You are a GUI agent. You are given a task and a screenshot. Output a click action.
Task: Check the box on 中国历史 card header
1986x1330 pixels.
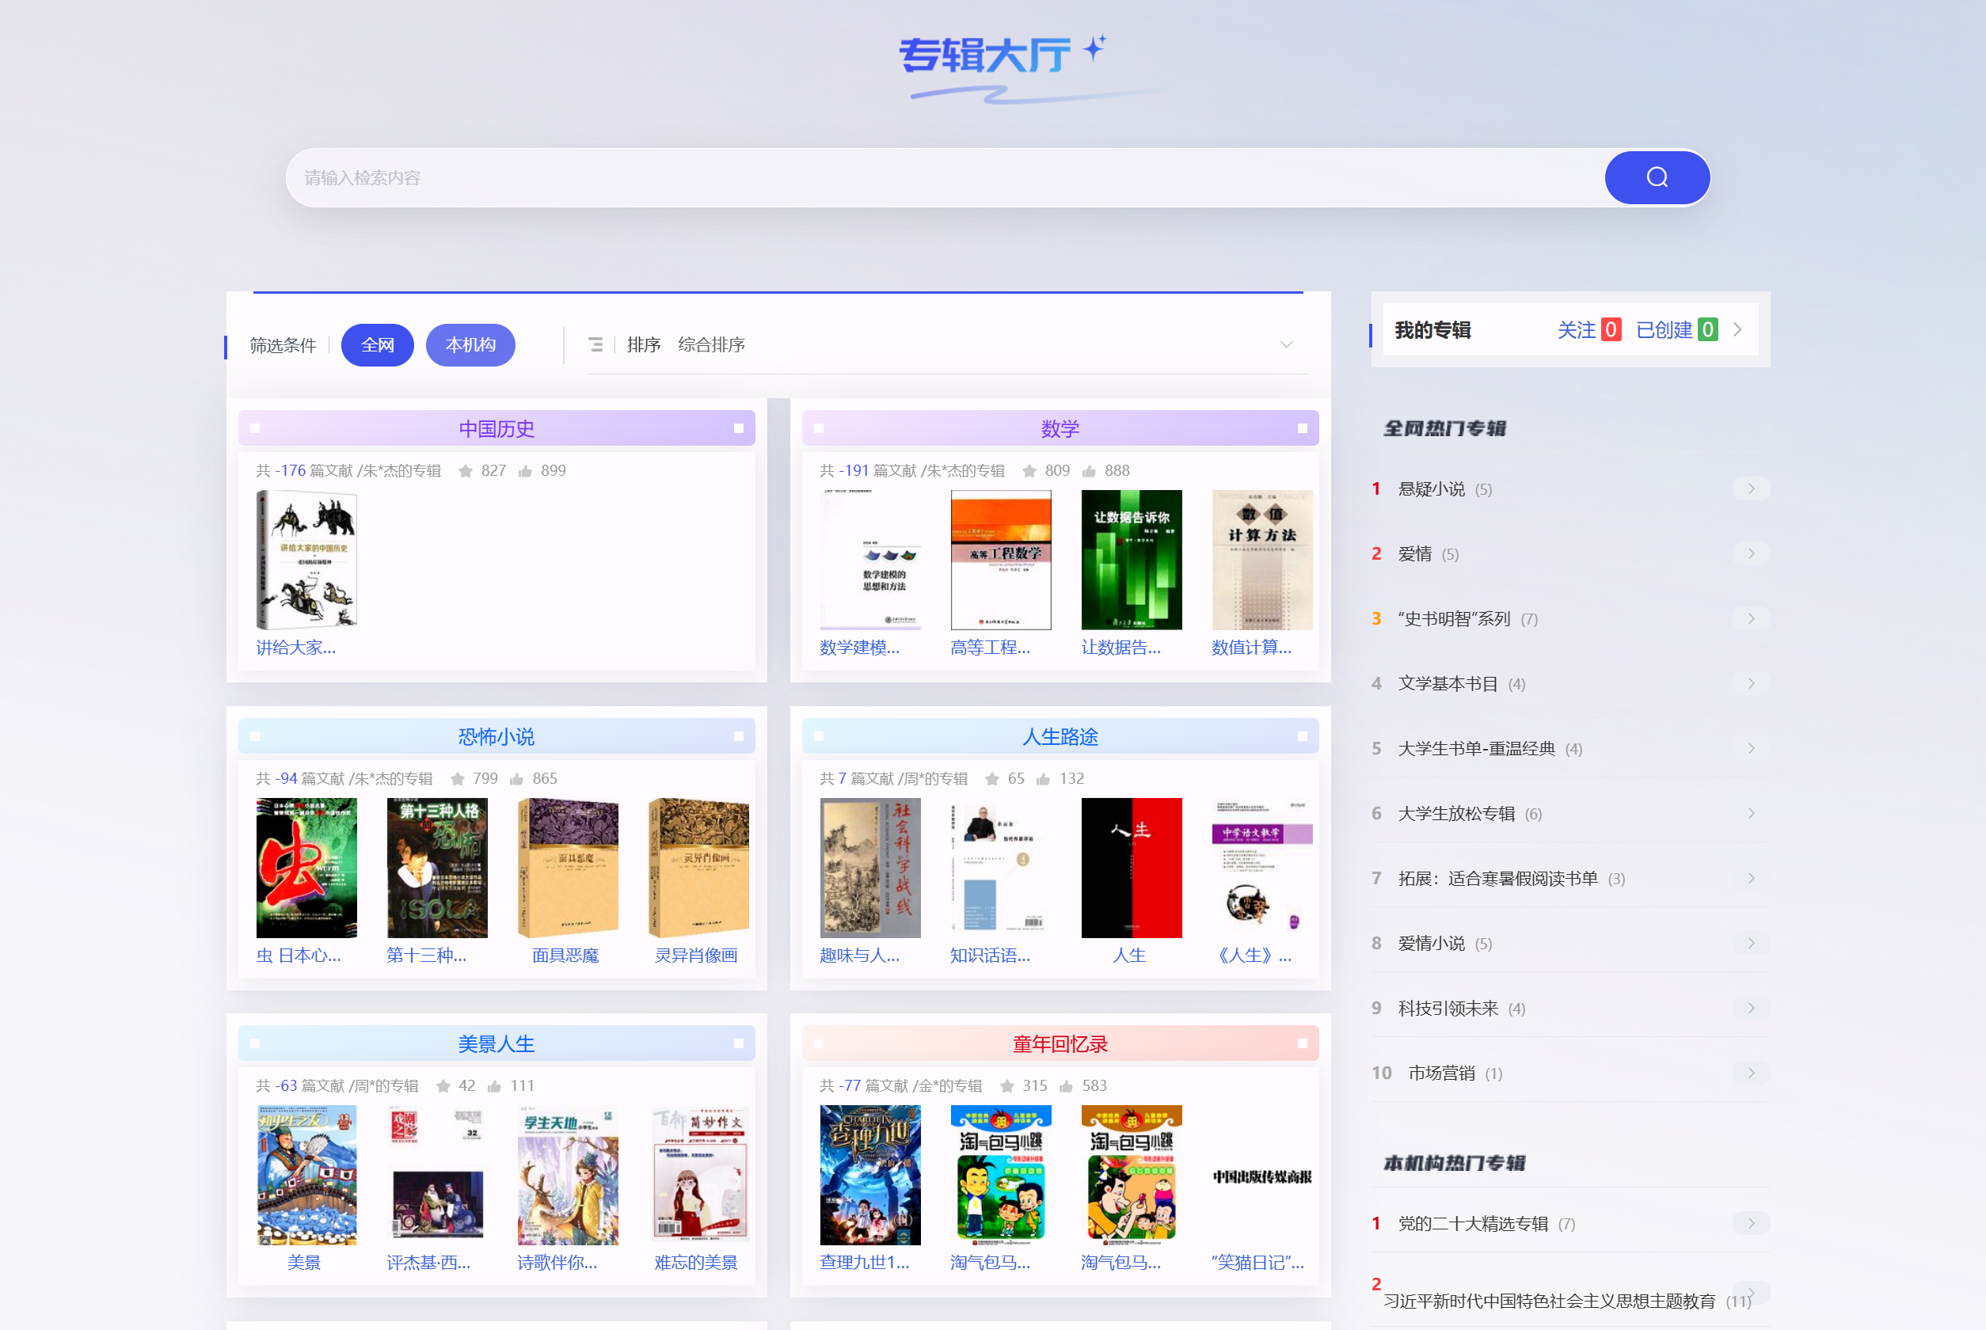pos(254,427)
